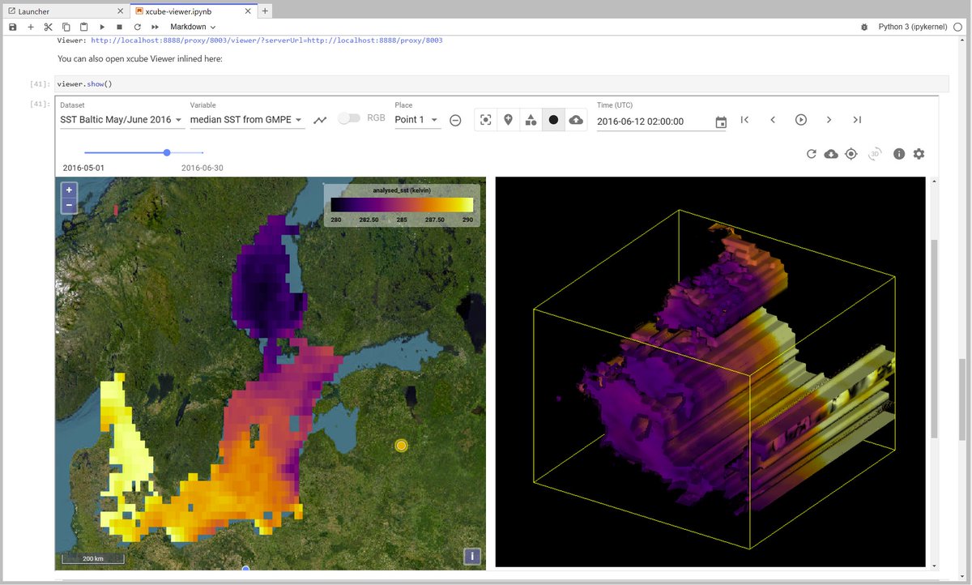Open the info panel

pyautogui.click(x=899, y=153)
